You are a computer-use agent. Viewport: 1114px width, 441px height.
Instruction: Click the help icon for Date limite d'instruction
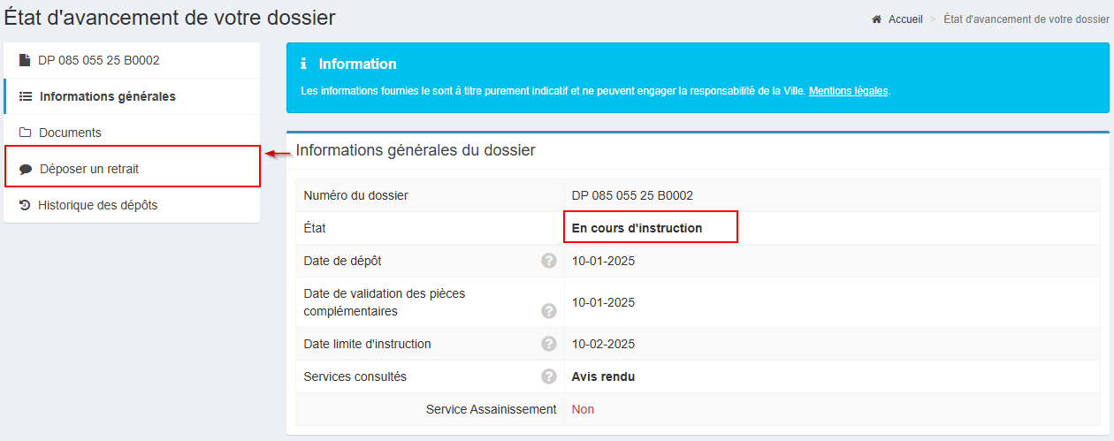[x=549, y=344]
